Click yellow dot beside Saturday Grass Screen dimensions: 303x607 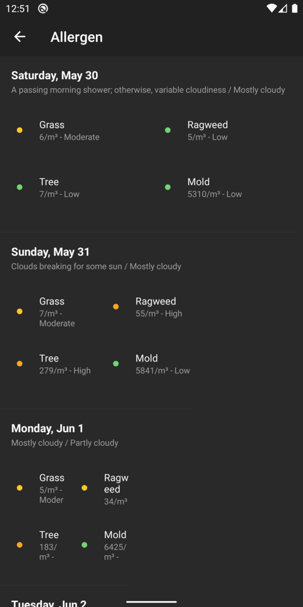click(20, 130)
